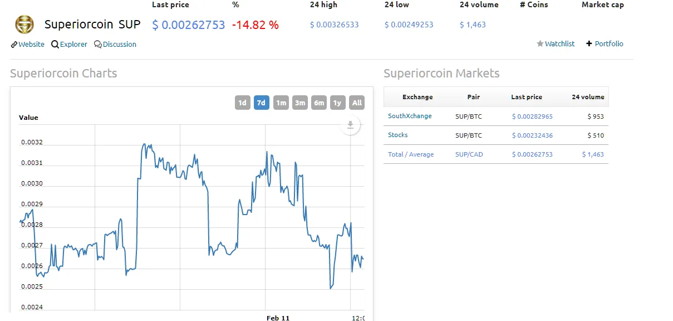Viewport: 673px width, 321px height.
Task: Click the $ 953 volume cell
Action: (x=596, y=116)
